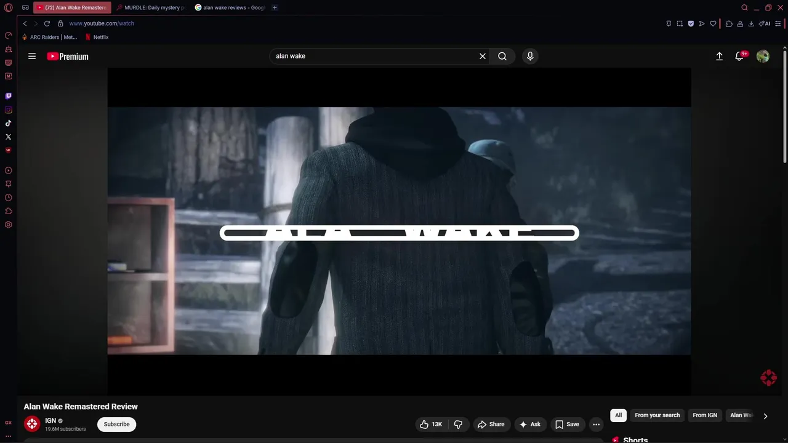Open the browser Downloads icon

pyautogui.click(x=751, y=23)
